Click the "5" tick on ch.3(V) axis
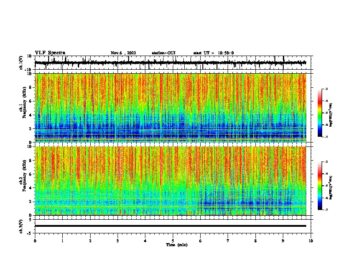The height and width of the screenshot is (270, 350). click(30, 220)
